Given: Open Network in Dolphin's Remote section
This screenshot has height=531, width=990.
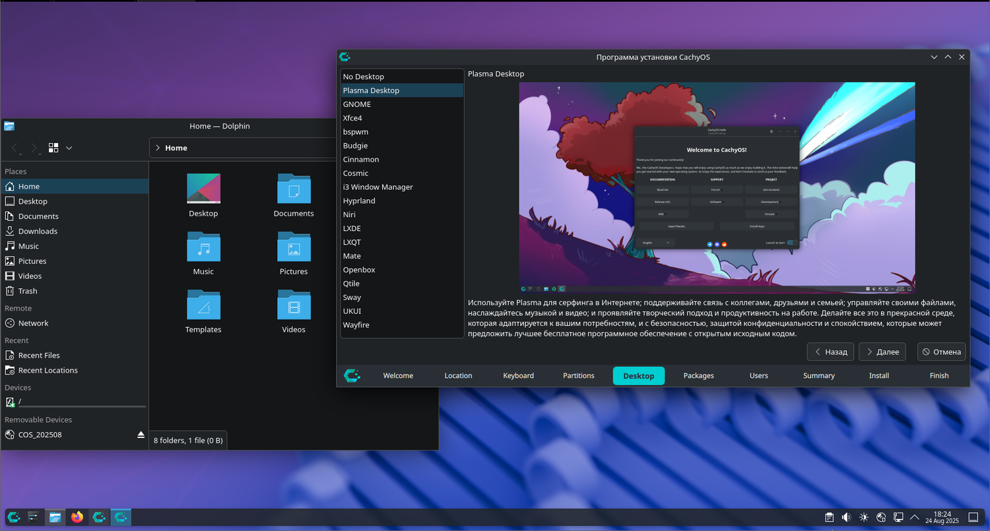Looking at the screenshot, I should [x=75, y=323].
